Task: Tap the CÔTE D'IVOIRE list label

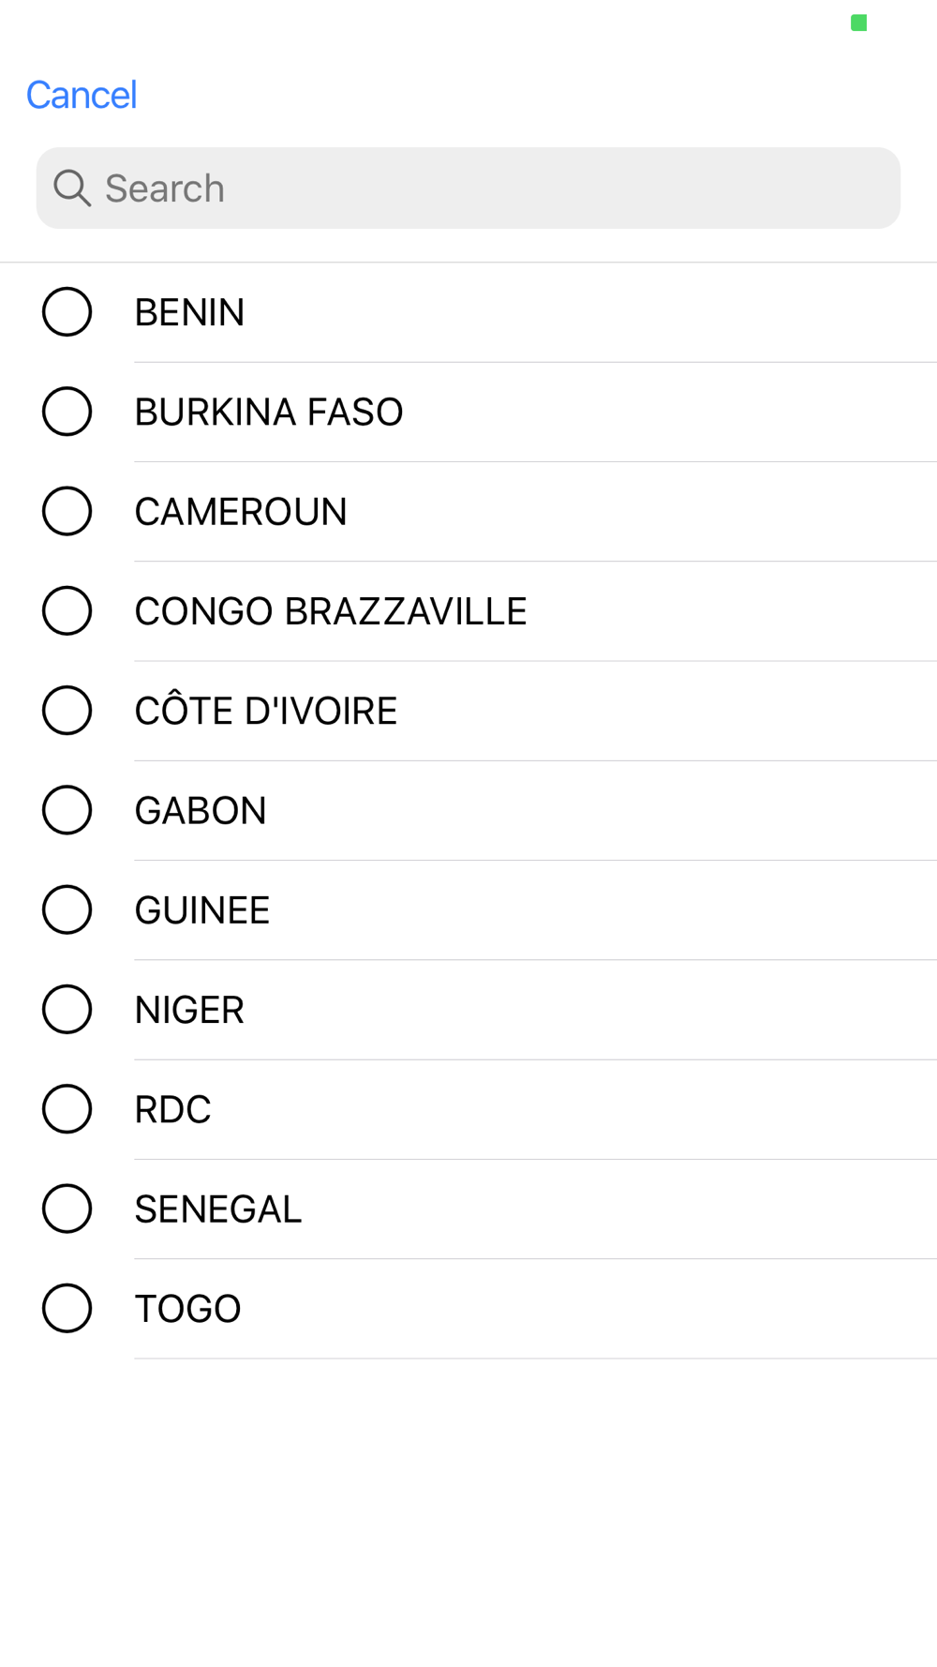Action: pos(266,712)
